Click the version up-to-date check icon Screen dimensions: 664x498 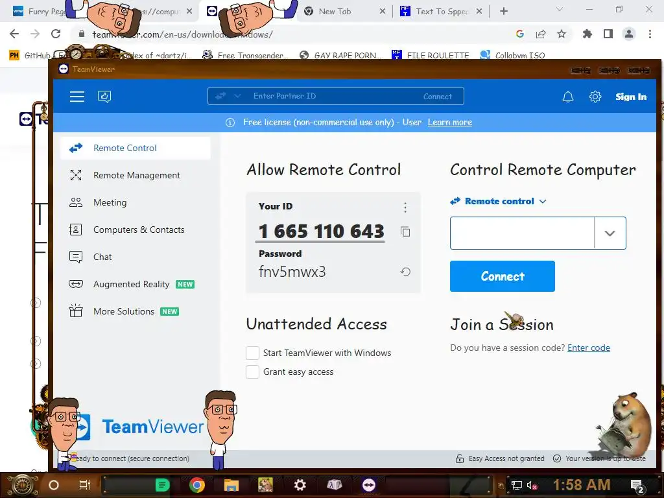557,458
